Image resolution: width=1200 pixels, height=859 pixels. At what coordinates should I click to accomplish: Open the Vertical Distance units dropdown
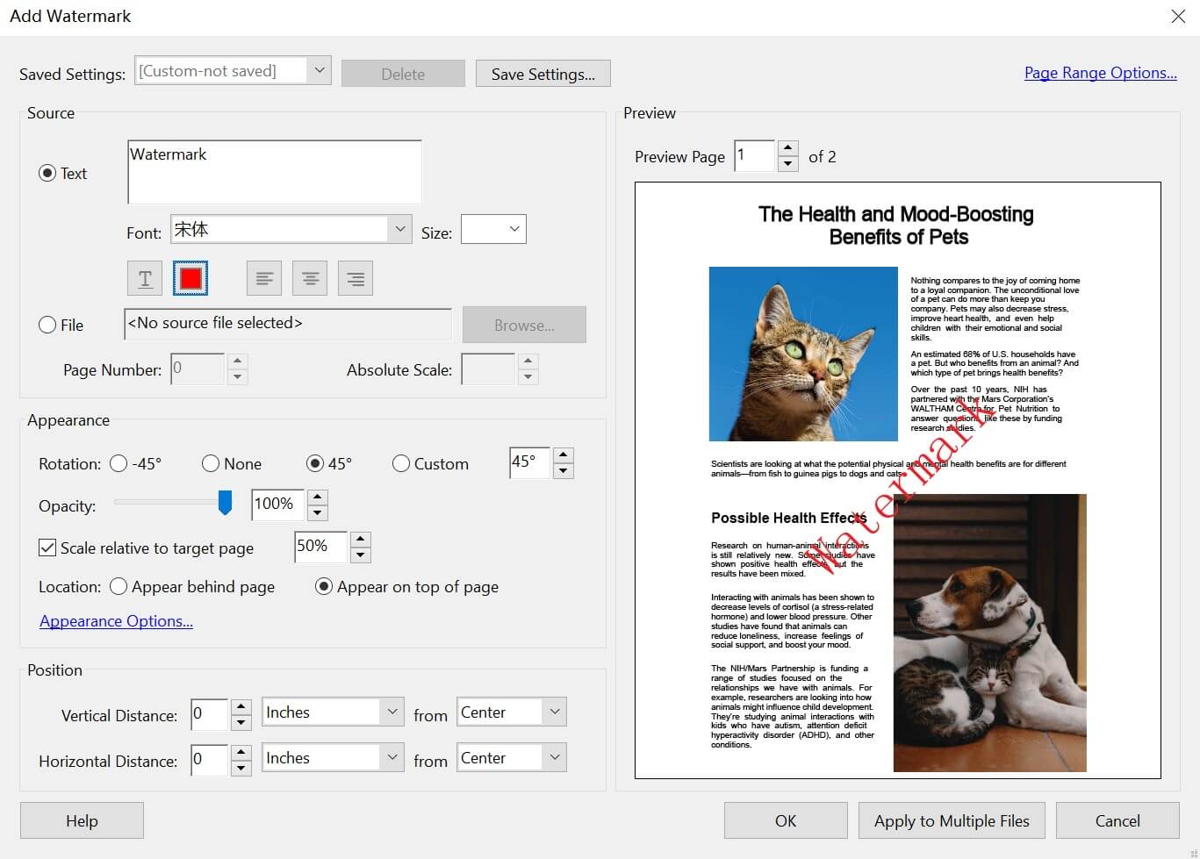392,712
